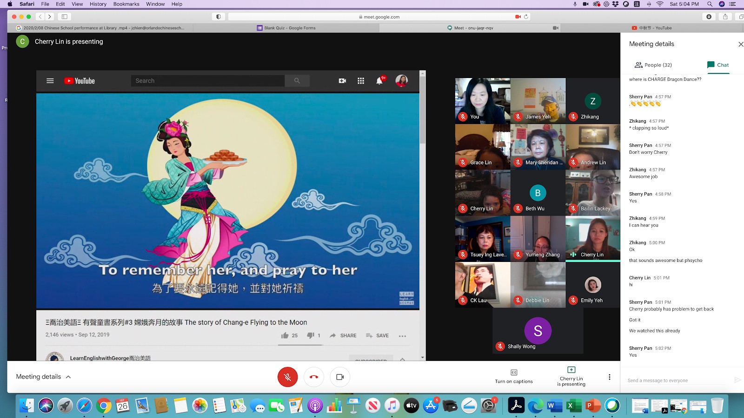Toggle the microphone mute button in Meet

coord(287,377)
